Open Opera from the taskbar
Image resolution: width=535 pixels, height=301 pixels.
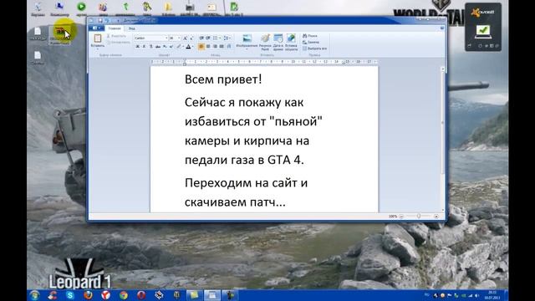pyautogui.click(x=141, y=295)
